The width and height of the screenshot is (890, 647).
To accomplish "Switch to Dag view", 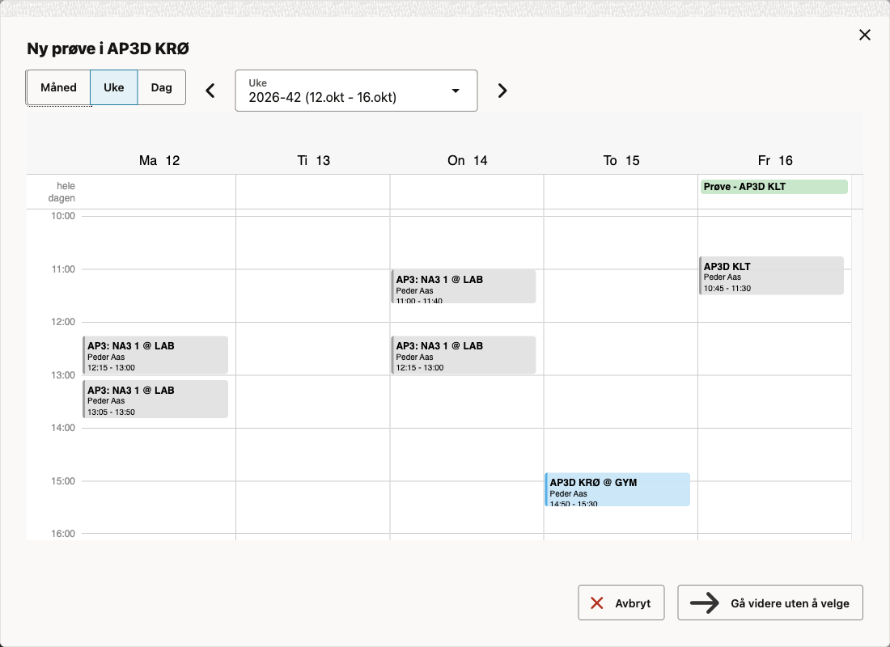I will pyautogui.click(x=161, y=87).
